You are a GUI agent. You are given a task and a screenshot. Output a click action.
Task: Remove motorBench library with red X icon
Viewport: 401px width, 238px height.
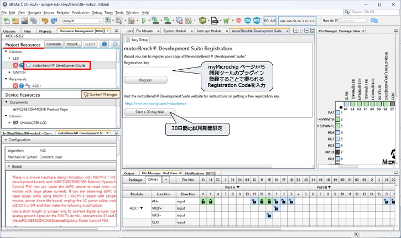click(15, 65)
